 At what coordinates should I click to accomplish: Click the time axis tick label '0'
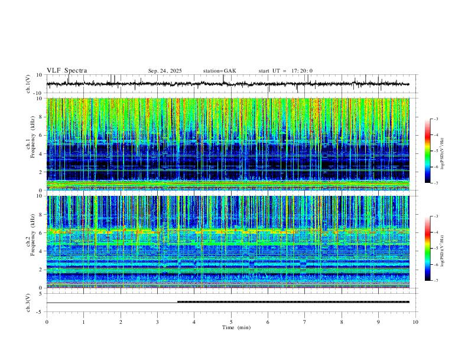pos(47,322)
